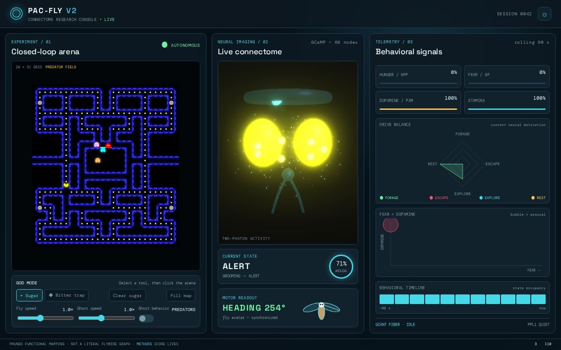Click the 'state occupancy' text
Image resolution: width=561 pixels, height=350 pixels.
(x=529, y=288)
